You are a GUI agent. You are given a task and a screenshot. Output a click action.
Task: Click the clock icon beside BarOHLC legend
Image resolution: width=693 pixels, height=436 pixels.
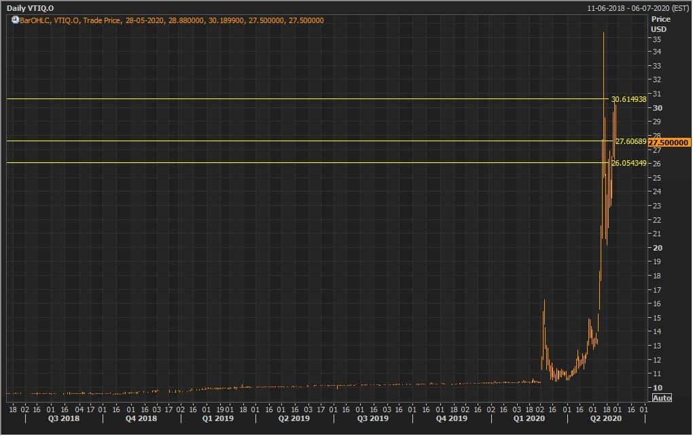point(16,20)
